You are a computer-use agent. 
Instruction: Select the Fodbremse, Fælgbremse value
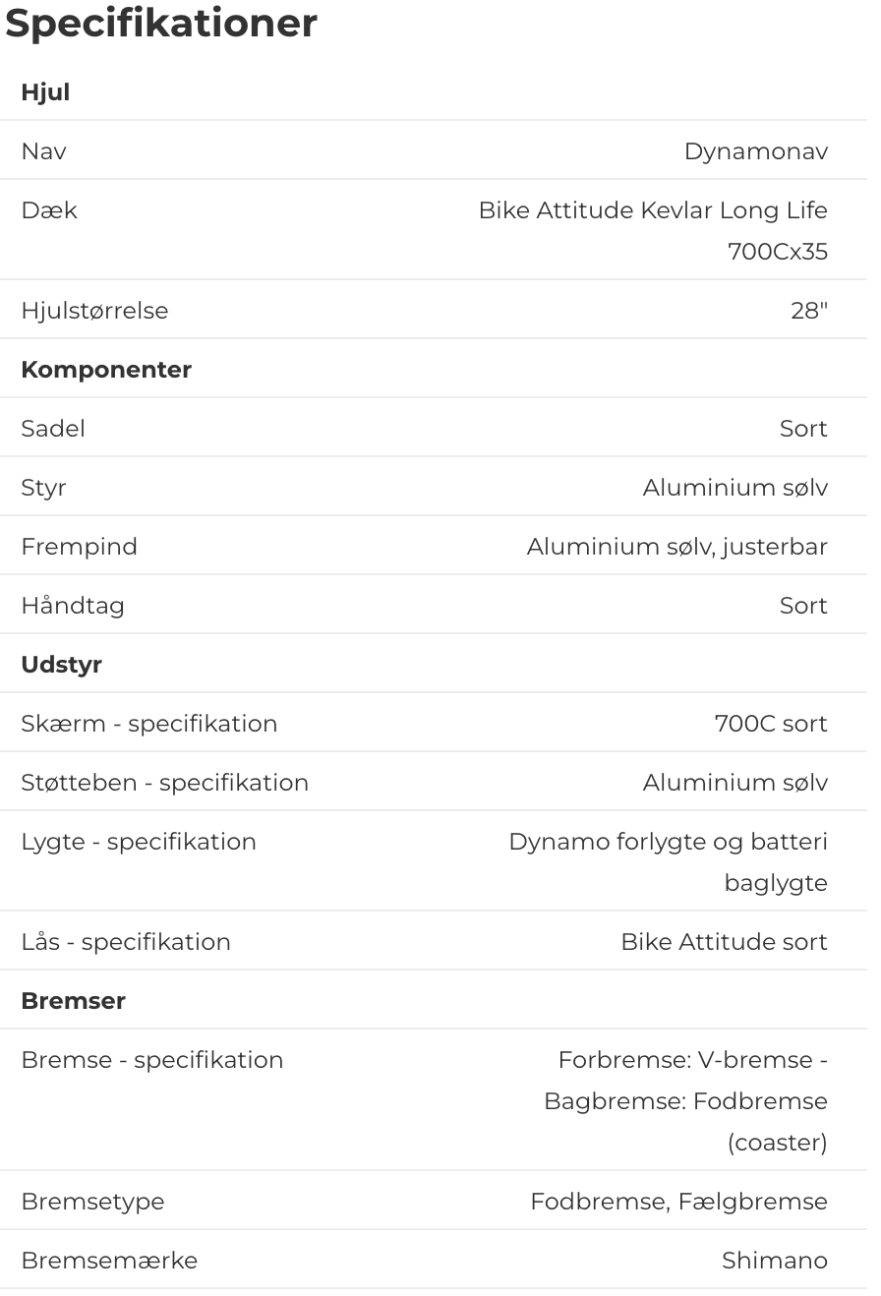(x=678, y=1202)
